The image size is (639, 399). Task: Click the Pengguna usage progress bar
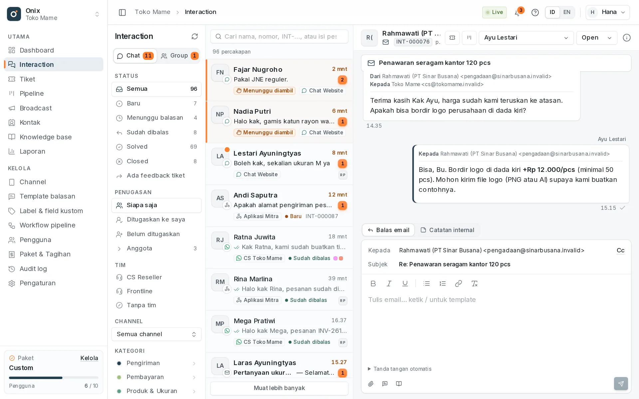click(x=54, y=378)
